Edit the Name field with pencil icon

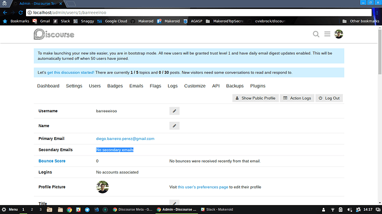point(174,126)
